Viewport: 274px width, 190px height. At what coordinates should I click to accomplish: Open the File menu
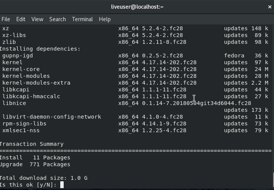6,19
